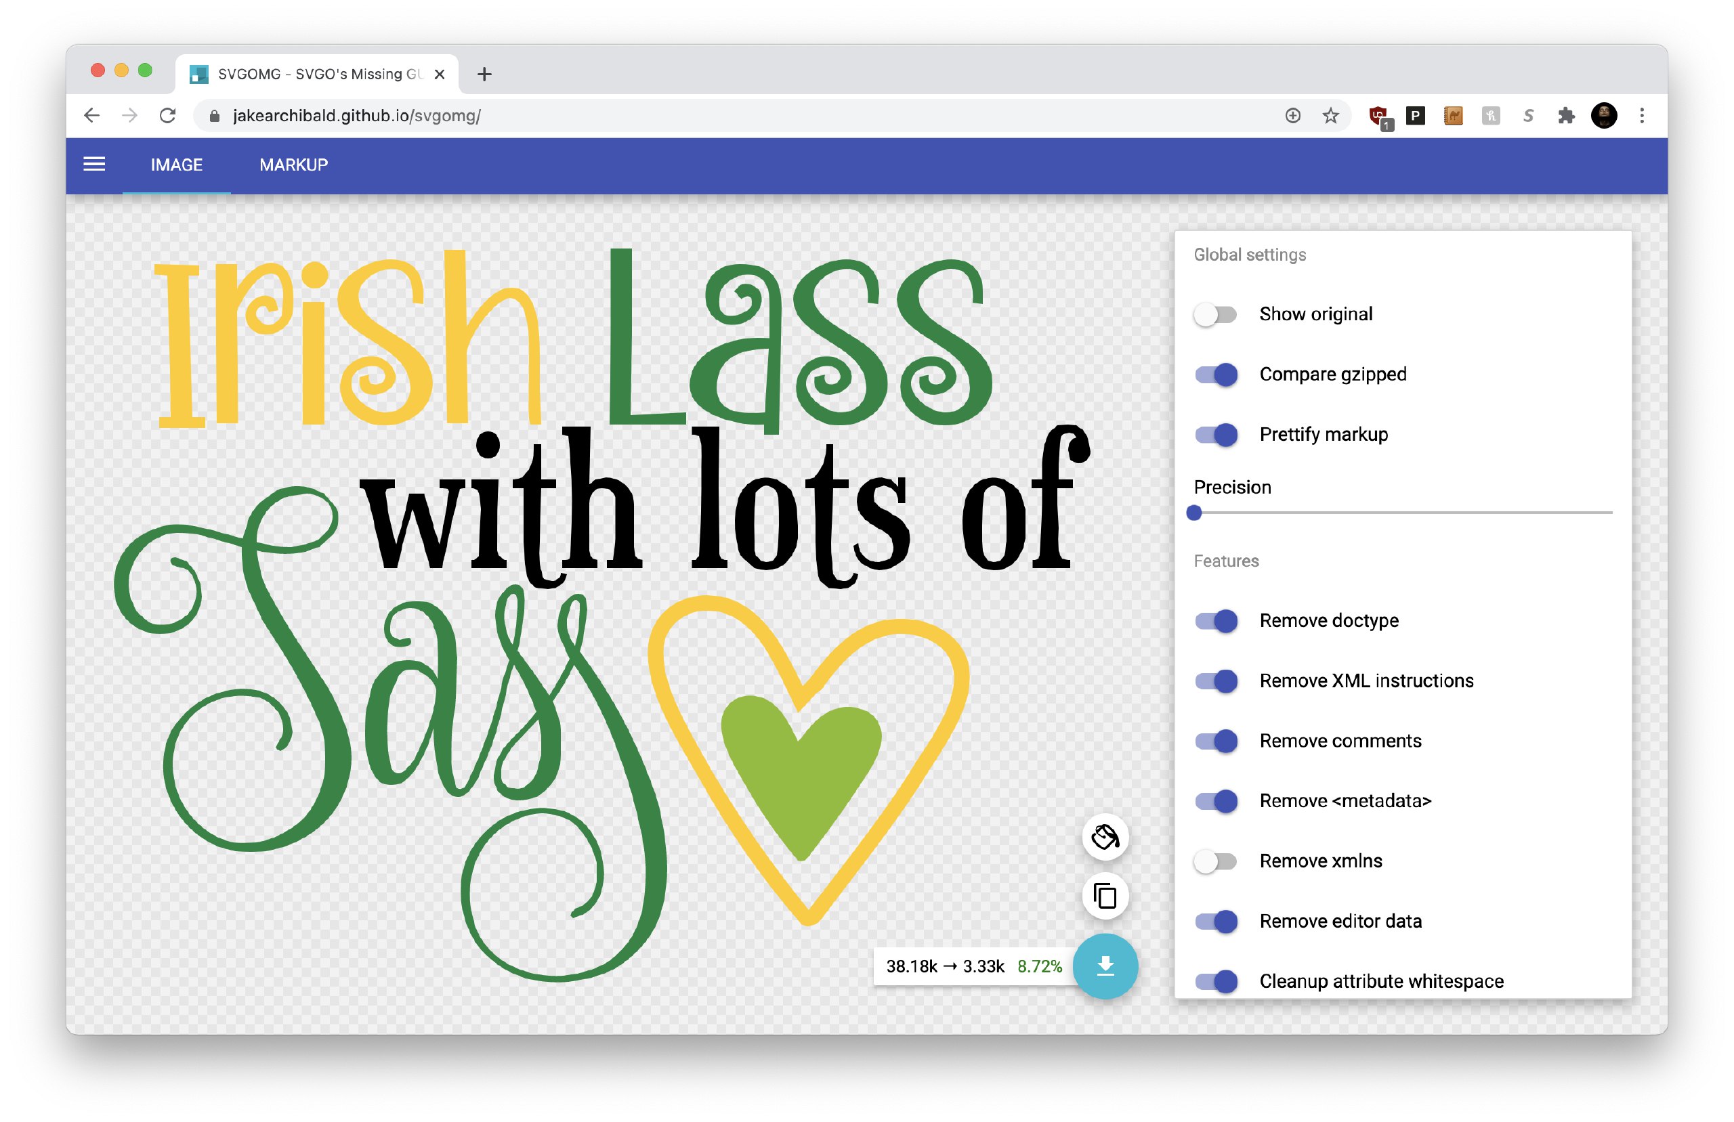Screen dimensions: 1734x1122
Task: Open the grey square extension
Action: click(x=1491, y=115)
